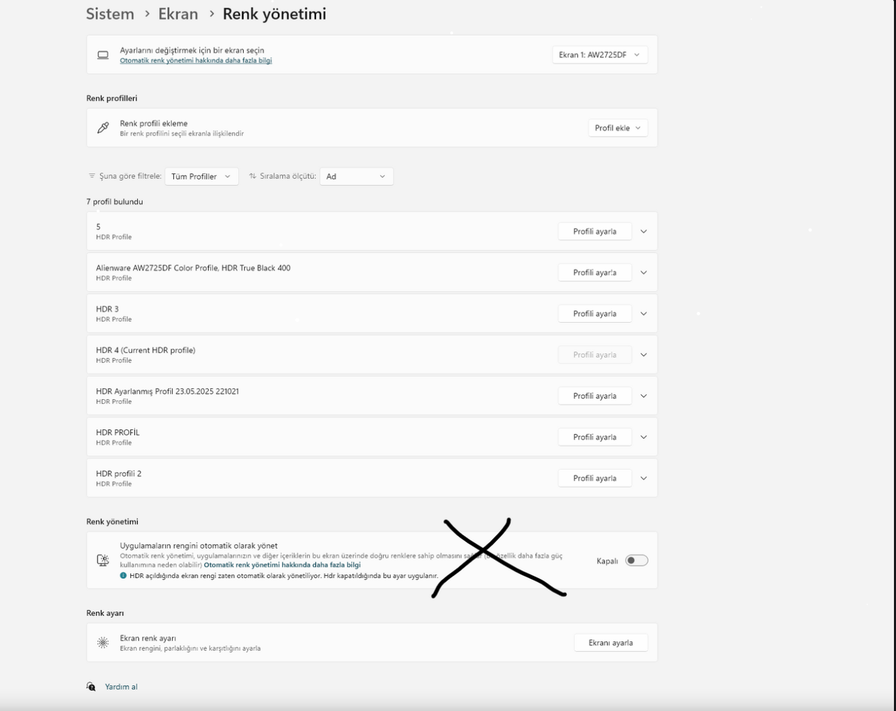The image size is (896, 711).
Task: Expand the HDR PROFİL row
Action: pyautogui.click(x=644, y=437)
